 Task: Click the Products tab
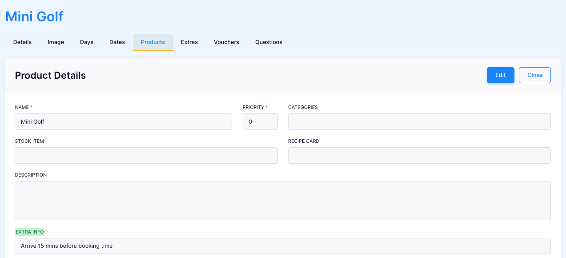(153, 42)
